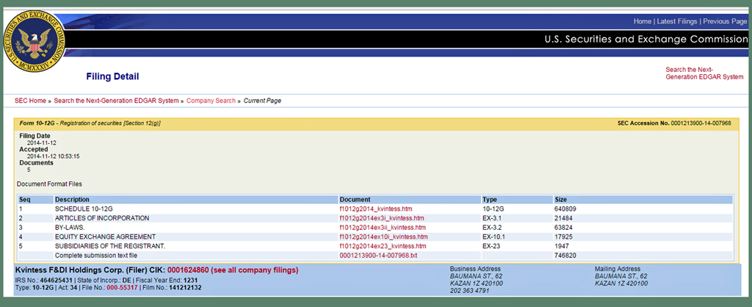
Task: Select ARTICLES OF INCORPORATION description cell
Action: (102, 218)
